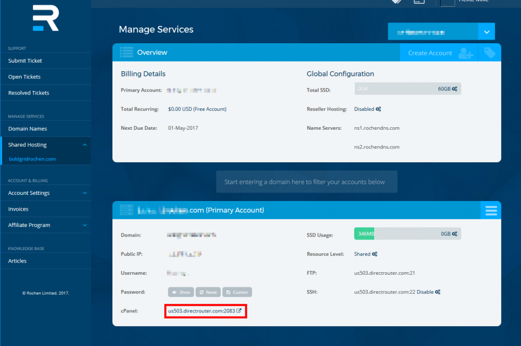Image resolution: width=521 pixels, height=346 pixels.
Task: Click the server icon in account header
Action: 126,210
